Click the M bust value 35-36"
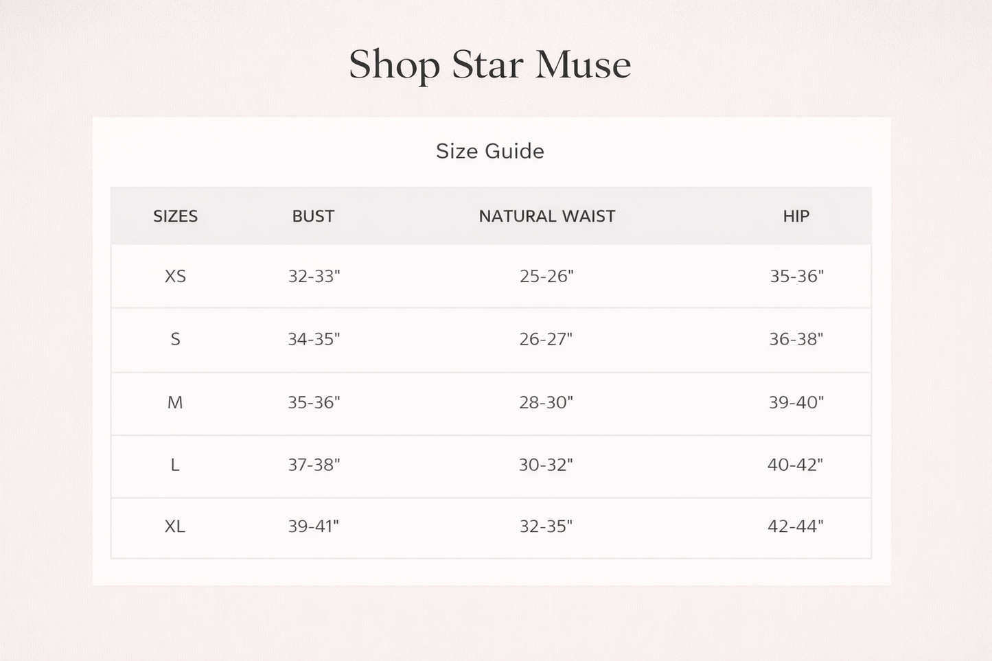The image size is (992, 661). [314, 402]
